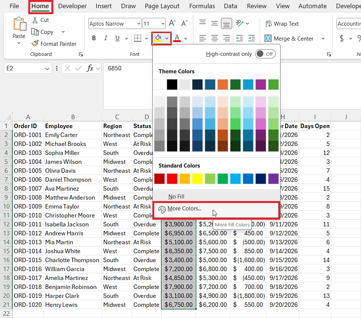The image size is (361, 318).
Task: Align text left
Action: coord(203,38)
